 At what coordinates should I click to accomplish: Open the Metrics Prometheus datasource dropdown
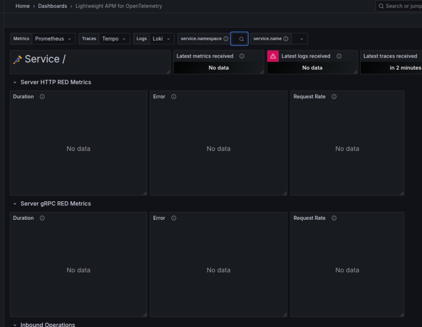(54, 39)
